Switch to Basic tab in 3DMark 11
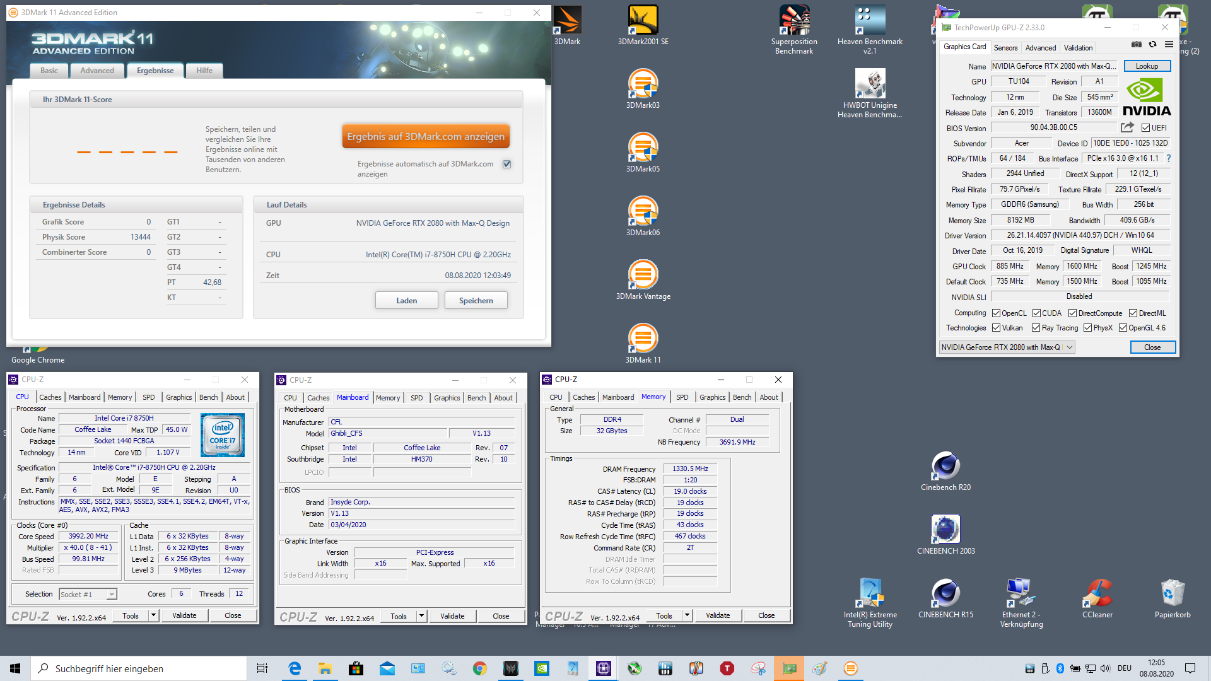Viewport: 1211px width, 681px height. 49,71
